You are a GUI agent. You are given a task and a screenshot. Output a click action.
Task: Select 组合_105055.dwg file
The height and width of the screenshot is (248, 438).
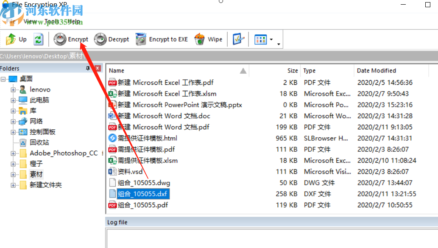point(144,183)
